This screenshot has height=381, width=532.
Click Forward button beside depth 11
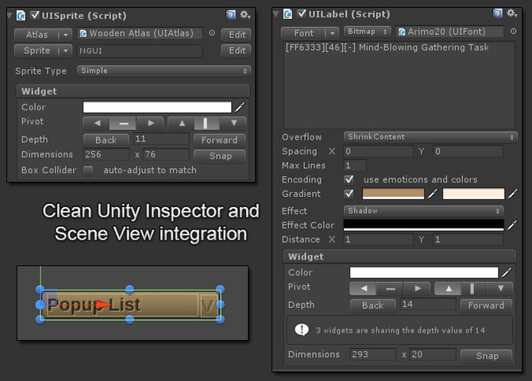click(219, 140)
